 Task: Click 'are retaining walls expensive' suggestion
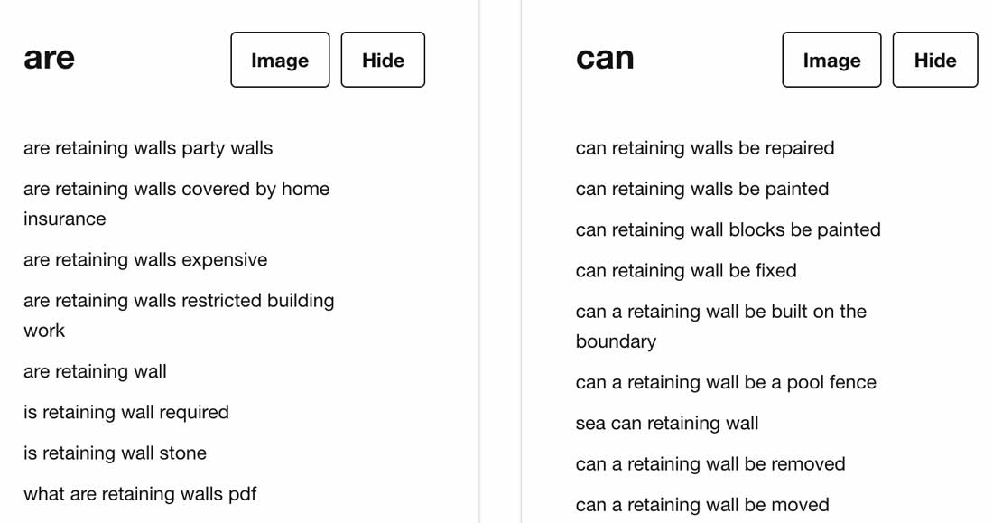tap(145, 260)
